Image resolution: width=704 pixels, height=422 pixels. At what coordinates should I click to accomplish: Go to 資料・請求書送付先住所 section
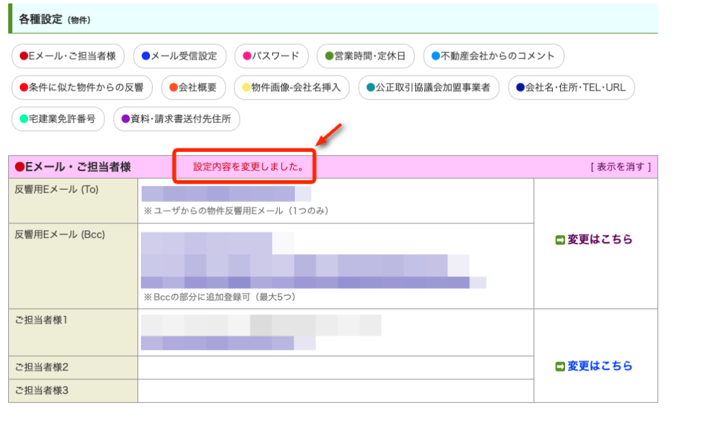click(177, 119)
